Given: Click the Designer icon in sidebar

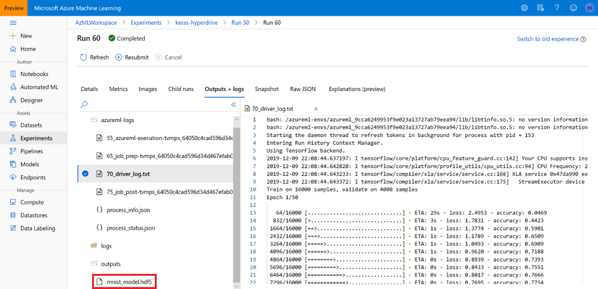Looking at the screenshot, I should point(13,101).
